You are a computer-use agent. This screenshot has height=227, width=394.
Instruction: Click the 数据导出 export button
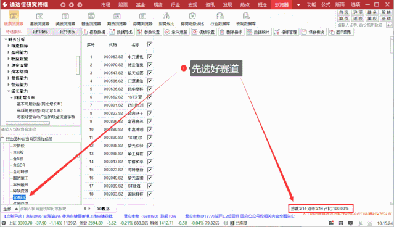click(x=121, y=32)
